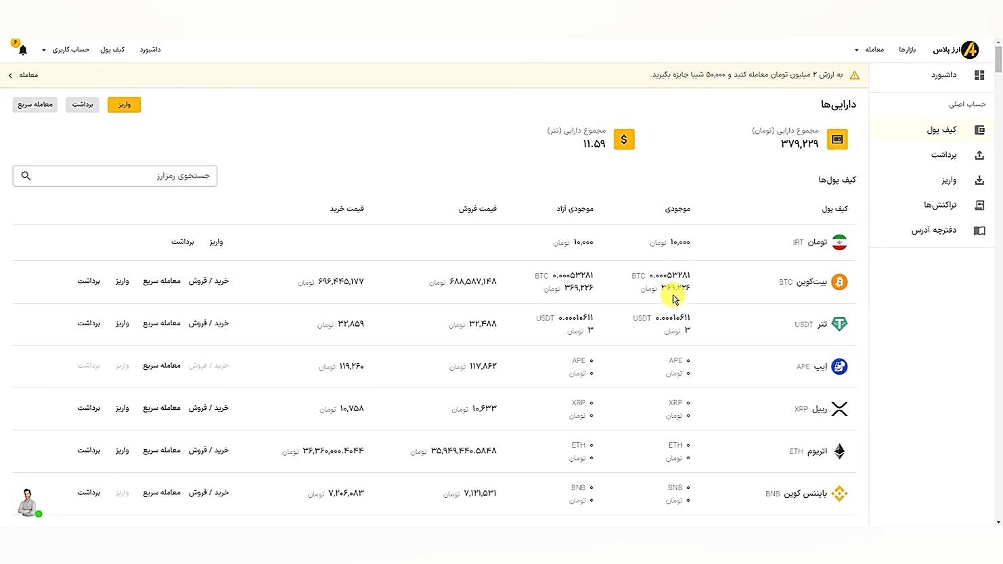Click خرید / فروش in the Tether row
The width and height of the screenshot is (1003, 564).
(x=208, y=323)
